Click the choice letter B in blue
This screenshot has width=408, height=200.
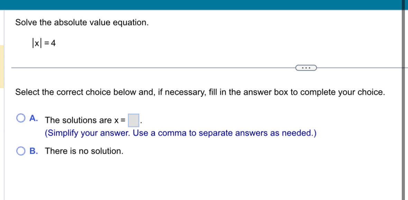point(34,151)
